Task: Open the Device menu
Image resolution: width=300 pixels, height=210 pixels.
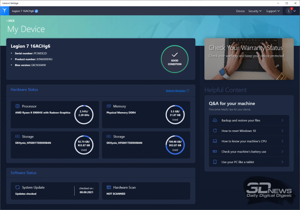Action: [x=240, y=11]
